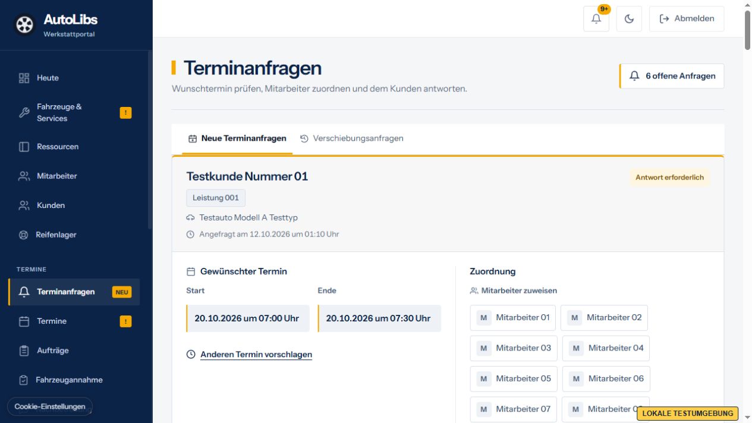Click warning badge next to Termine
This screenshot has width=752, height=423.
point(125,321)
